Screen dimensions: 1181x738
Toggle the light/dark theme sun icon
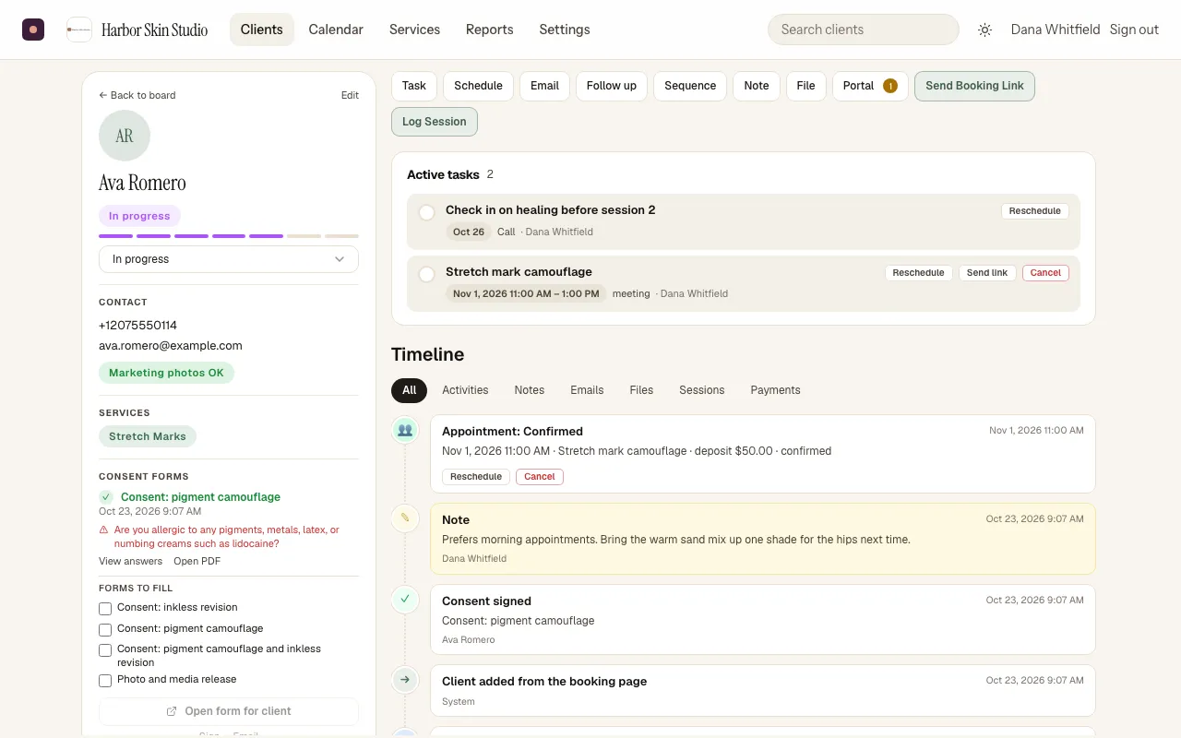[984, 30]
